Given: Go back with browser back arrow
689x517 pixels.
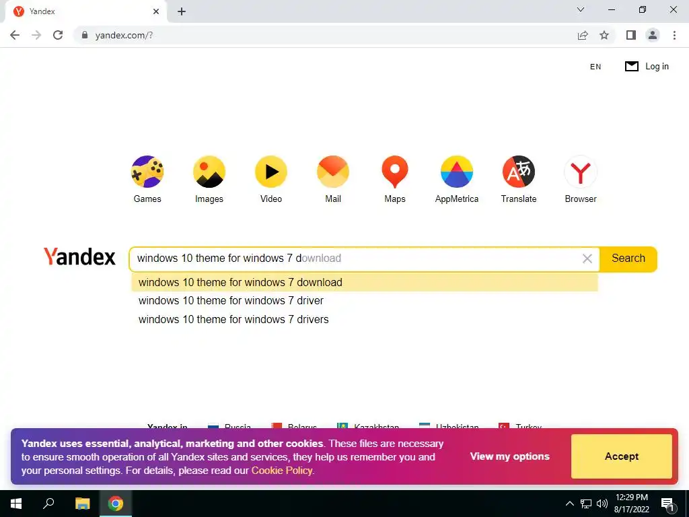Looking at the screenshot, I should [x=15, y=35].
